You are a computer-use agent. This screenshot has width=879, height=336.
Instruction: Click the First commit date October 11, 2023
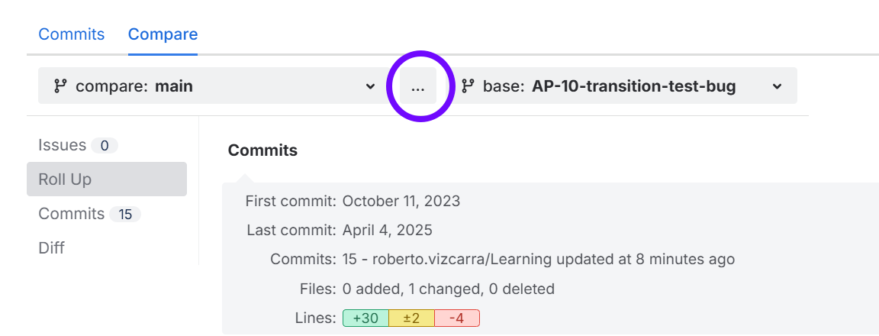pos(401,202)
